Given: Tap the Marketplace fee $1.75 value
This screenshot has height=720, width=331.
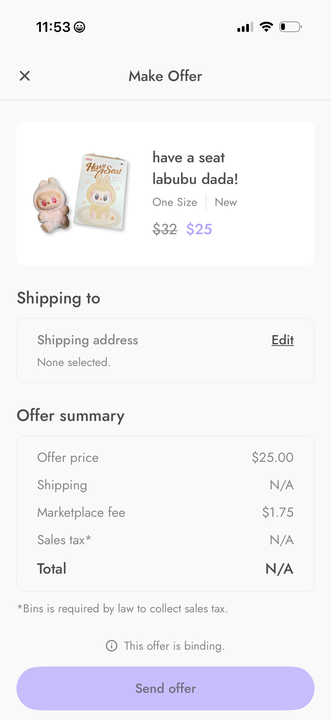Looking at the screenshot, I should pos(278,512).
